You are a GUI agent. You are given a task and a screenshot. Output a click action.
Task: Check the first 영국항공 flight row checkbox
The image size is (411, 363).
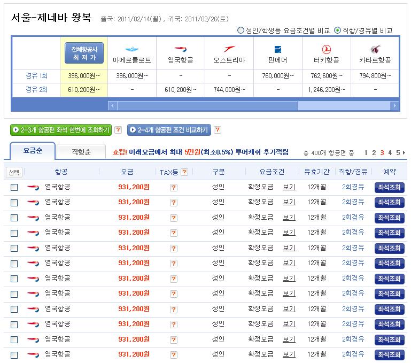coord(14,188)
